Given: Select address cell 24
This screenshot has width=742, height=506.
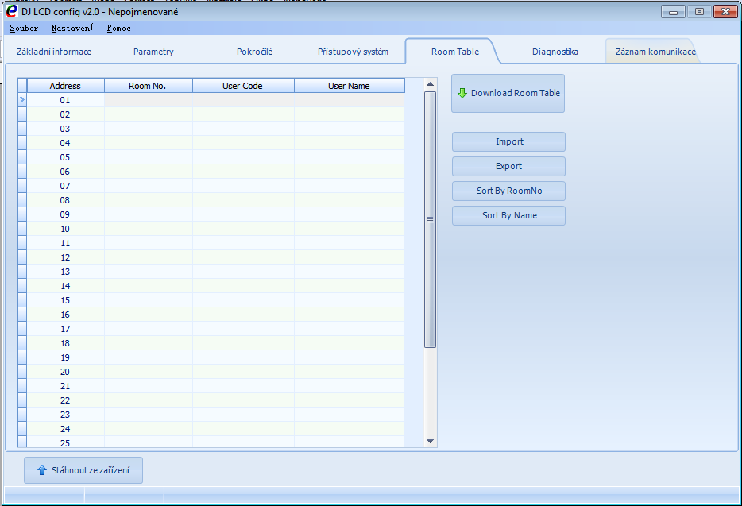Looking at the screenshot, I should click(x=65, y=429).
